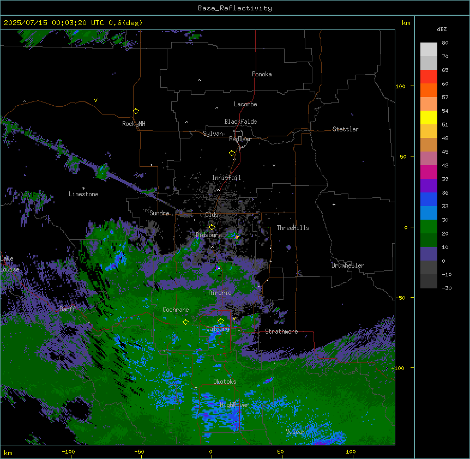The width and height of the screenshot is (470, 459).
Task: Click the Blackfalds label on the map
Action: pos(240,122)
